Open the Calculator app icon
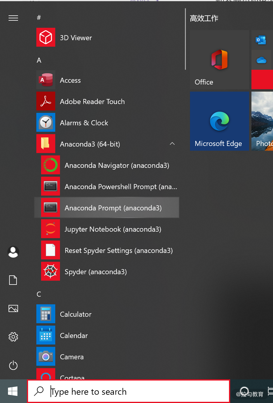Viewport: 273px width, 403px height. (46, 314)
